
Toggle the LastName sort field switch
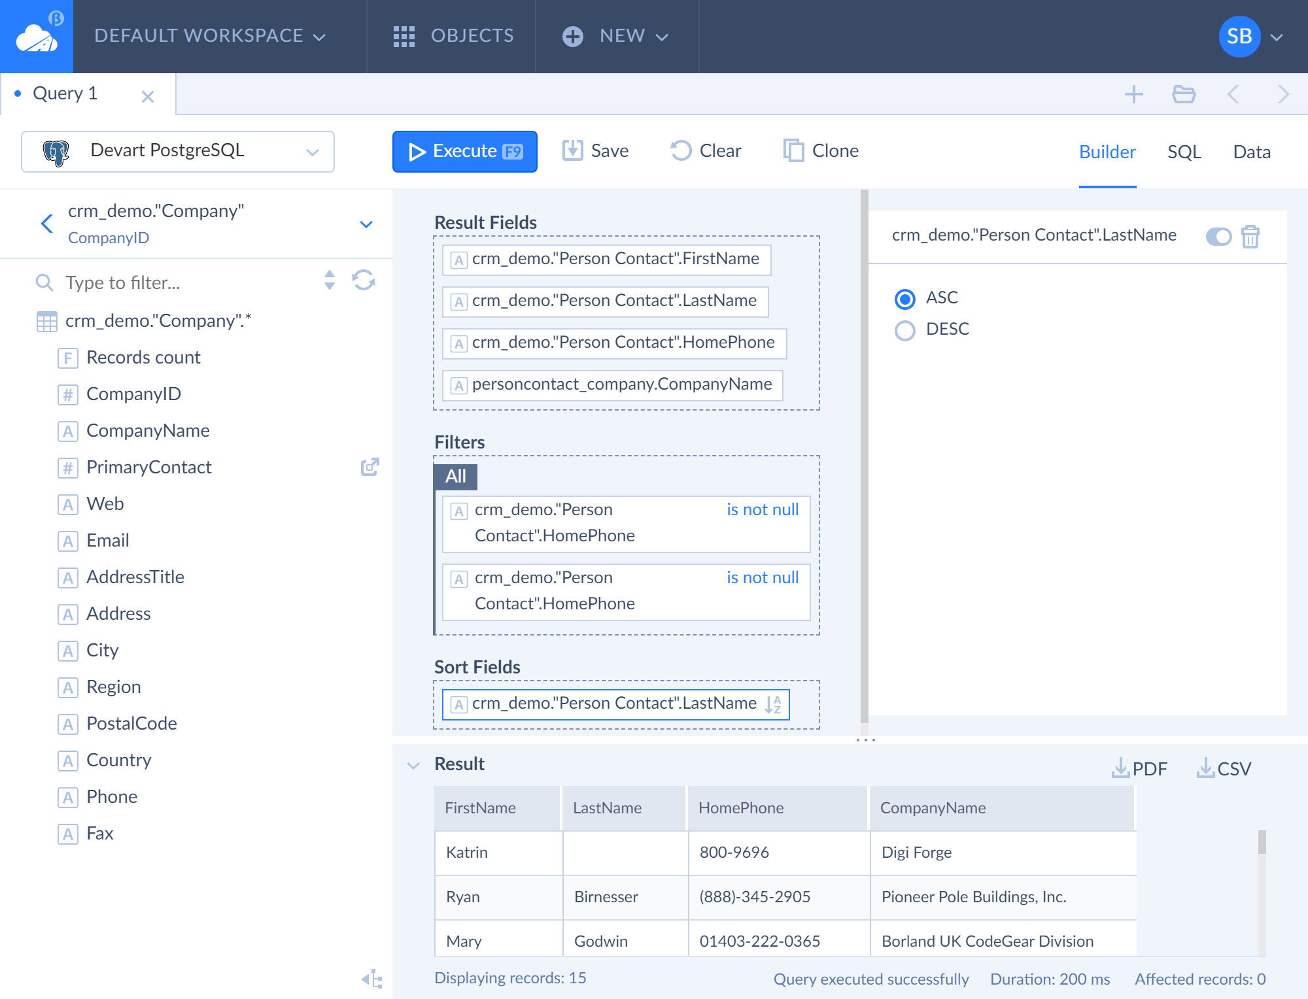tap(1218, 236)
